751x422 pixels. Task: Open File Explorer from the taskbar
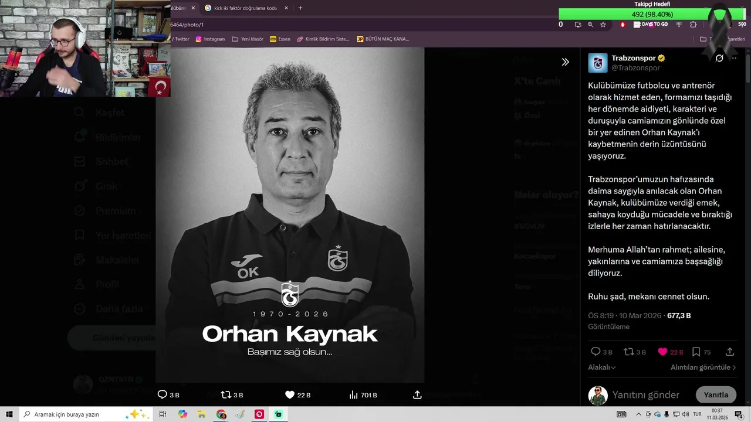tap(202, 414)
